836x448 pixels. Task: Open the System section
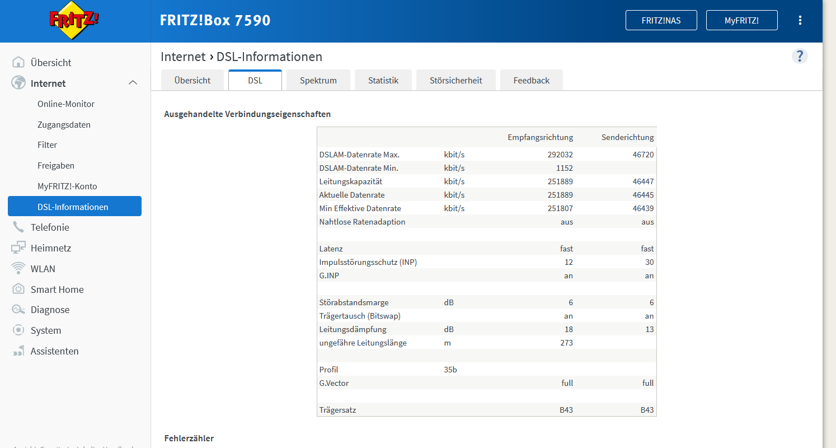point(46,330)
